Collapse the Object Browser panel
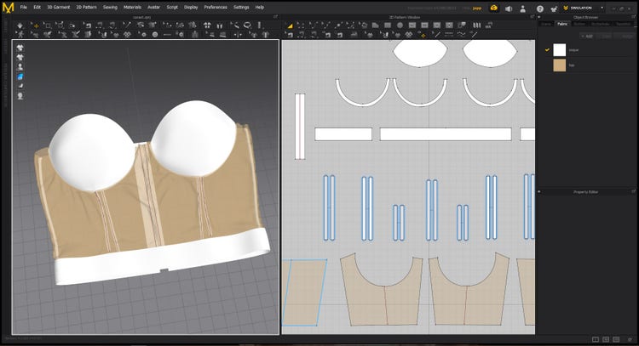The image size is (639, 346). (x=539, y=16)
